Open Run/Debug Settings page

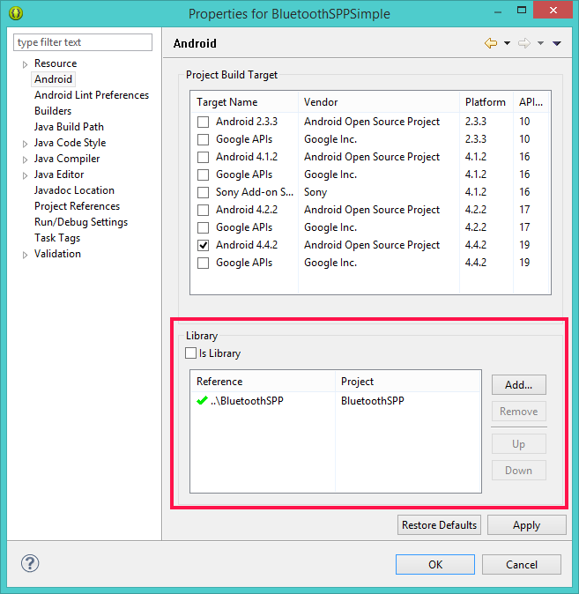[81, 222]
